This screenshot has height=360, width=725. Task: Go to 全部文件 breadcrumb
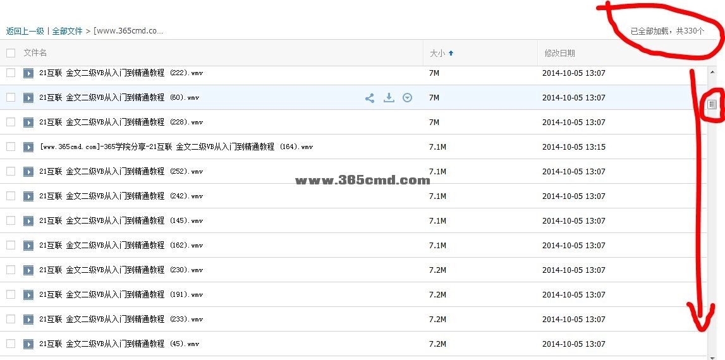tap(67, 31)
